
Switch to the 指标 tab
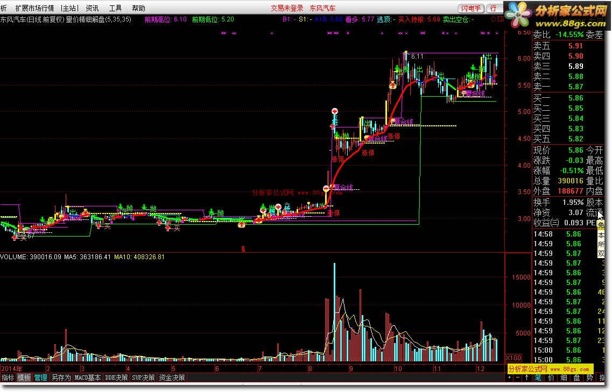click(x=8, y=377)
